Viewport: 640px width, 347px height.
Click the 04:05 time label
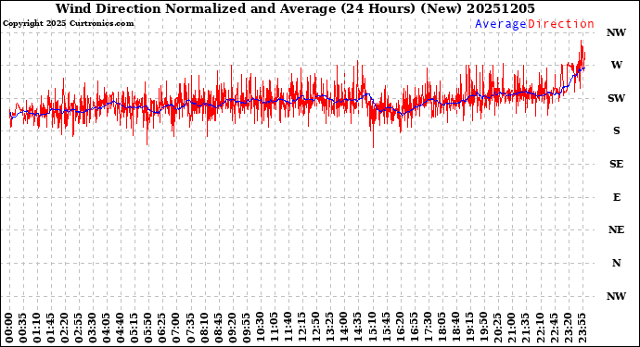point(107,328)
